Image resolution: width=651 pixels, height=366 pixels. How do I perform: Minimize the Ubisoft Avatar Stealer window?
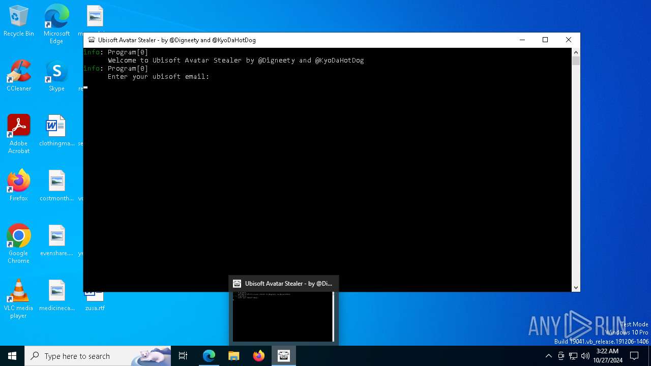522,40
